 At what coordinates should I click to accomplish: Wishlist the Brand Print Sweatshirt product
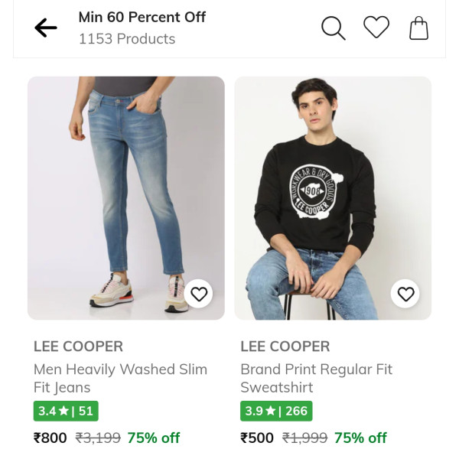[405, 294]
